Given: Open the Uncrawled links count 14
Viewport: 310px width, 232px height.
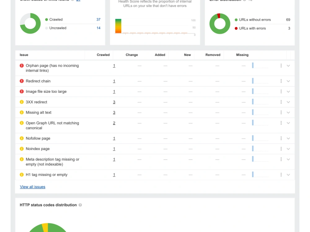Looking at the screenshot, I should pyautogui.click(x=98, y=28).
